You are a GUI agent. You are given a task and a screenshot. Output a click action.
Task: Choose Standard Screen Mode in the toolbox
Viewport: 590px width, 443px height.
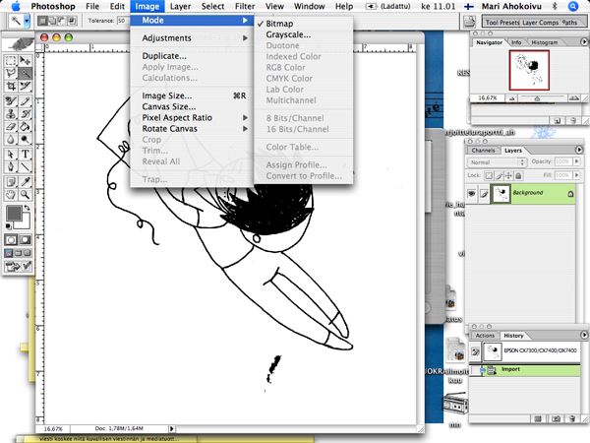click(9, 253)
